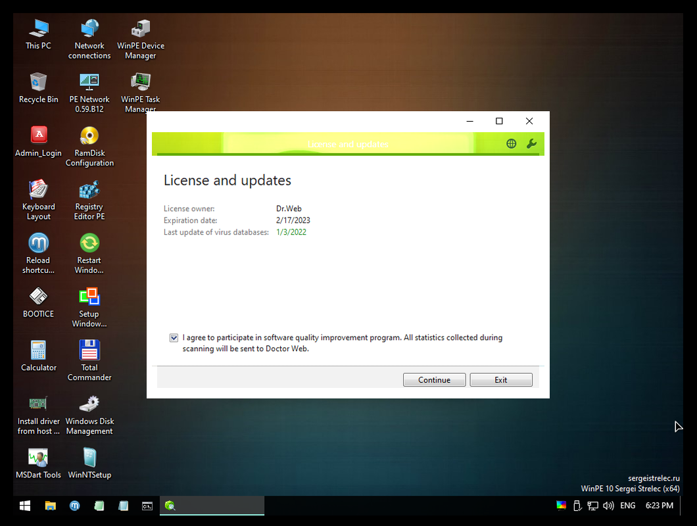Open the Calculator shortcut
The image size is (697, 526).
pos(38,356)
